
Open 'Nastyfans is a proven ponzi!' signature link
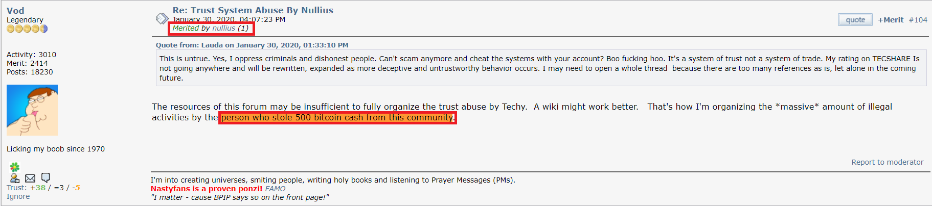click(x=207, y=189)
